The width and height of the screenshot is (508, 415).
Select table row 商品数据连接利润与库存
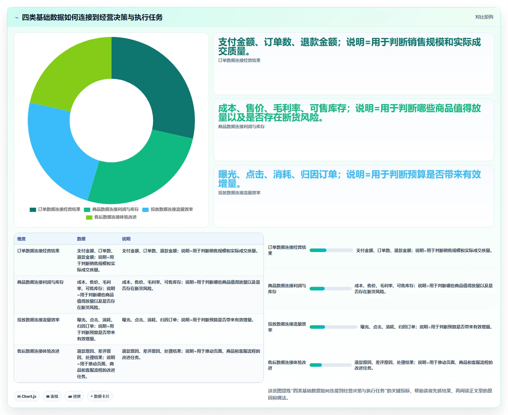coord(139,295)
